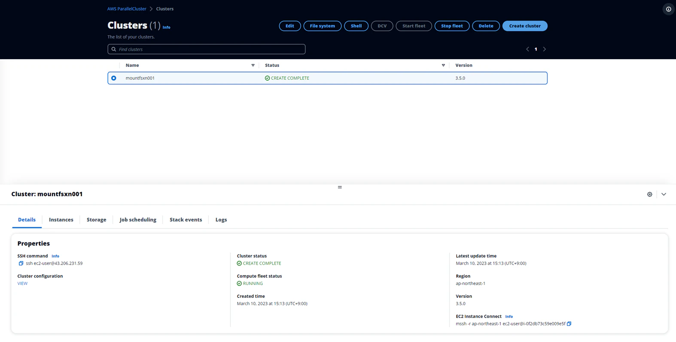Collapse the cluster details panel chevron
676x342 pixels.
(x=664, y=194)
